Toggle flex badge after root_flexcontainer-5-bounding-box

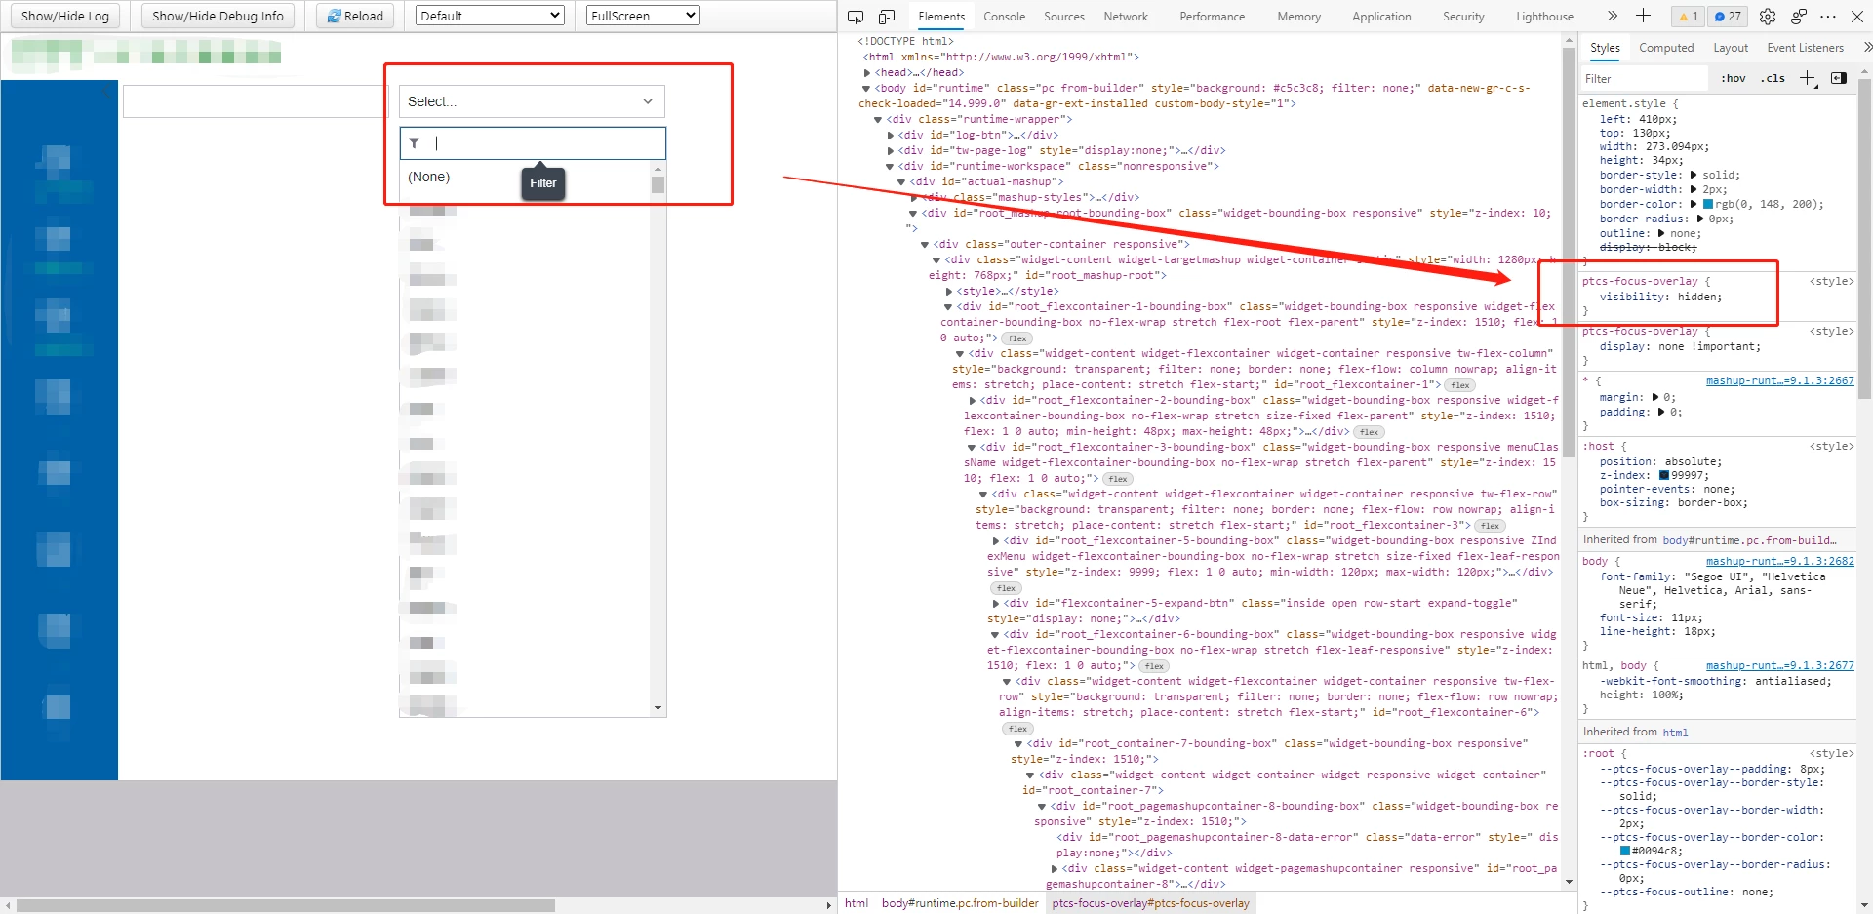1007,588
